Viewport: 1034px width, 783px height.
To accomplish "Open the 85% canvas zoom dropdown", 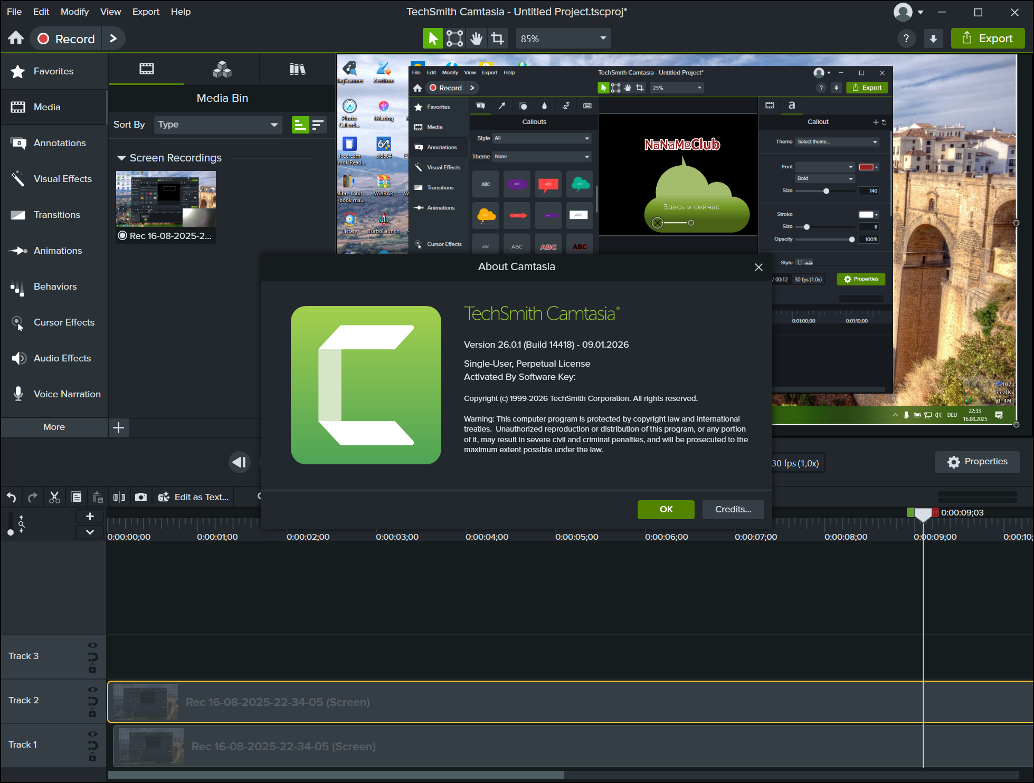I will click(x=563, y=39).
